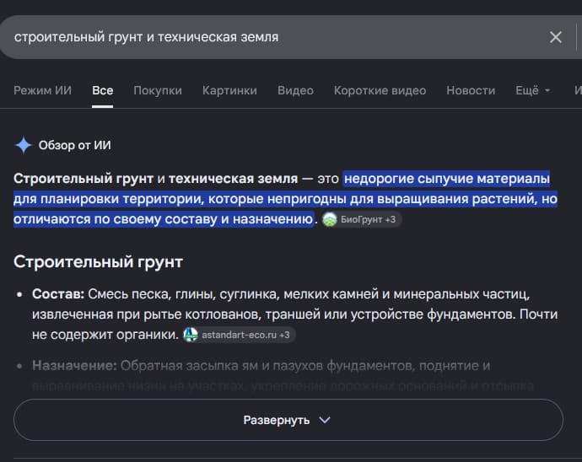Open the Покупки tab
This screenshot has height=462, width=582.
[158, 90]
